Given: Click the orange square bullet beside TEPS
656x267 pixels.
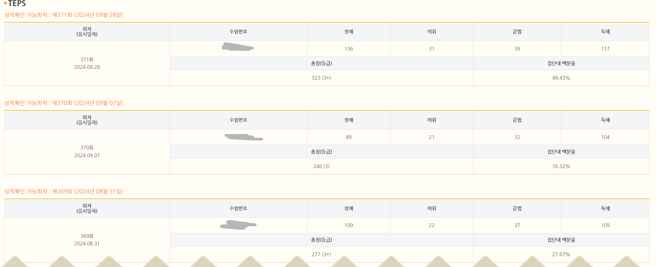Looking at the screenshot, I should (x=6, y=3).
